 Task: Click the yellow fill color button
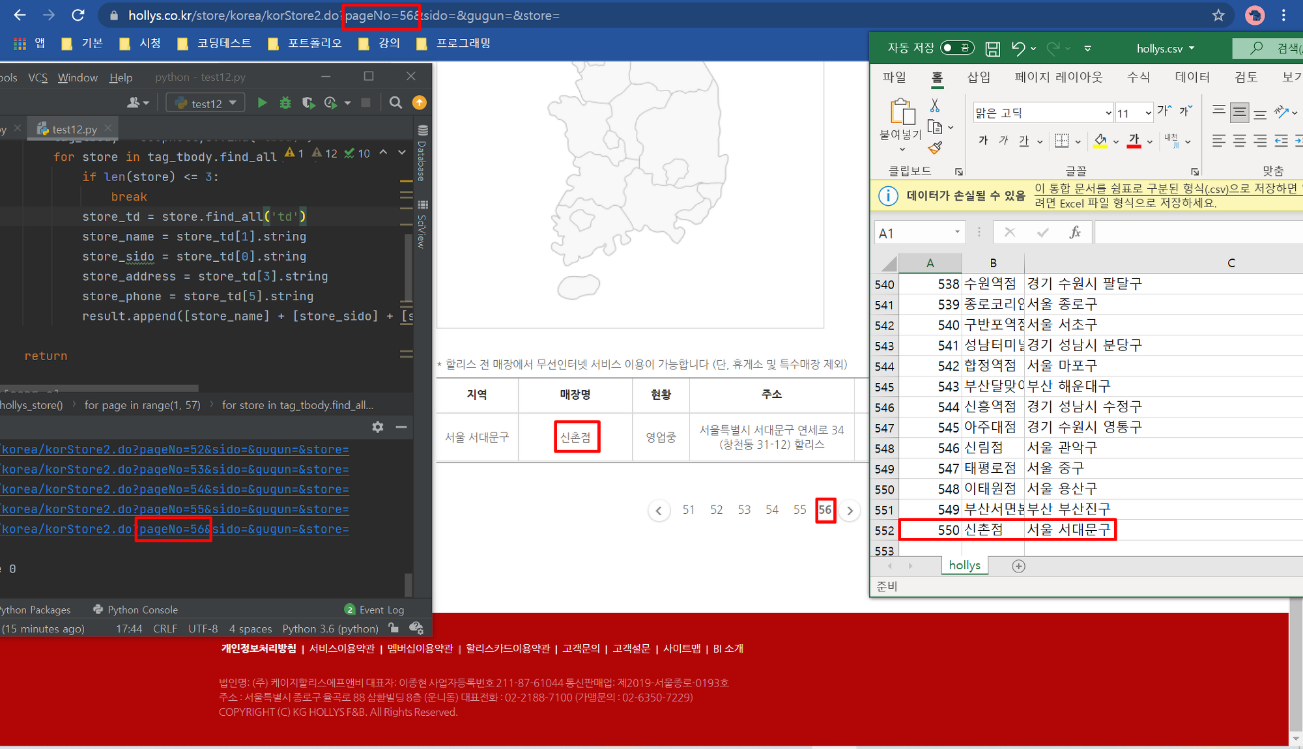(x=1100, y=140)
